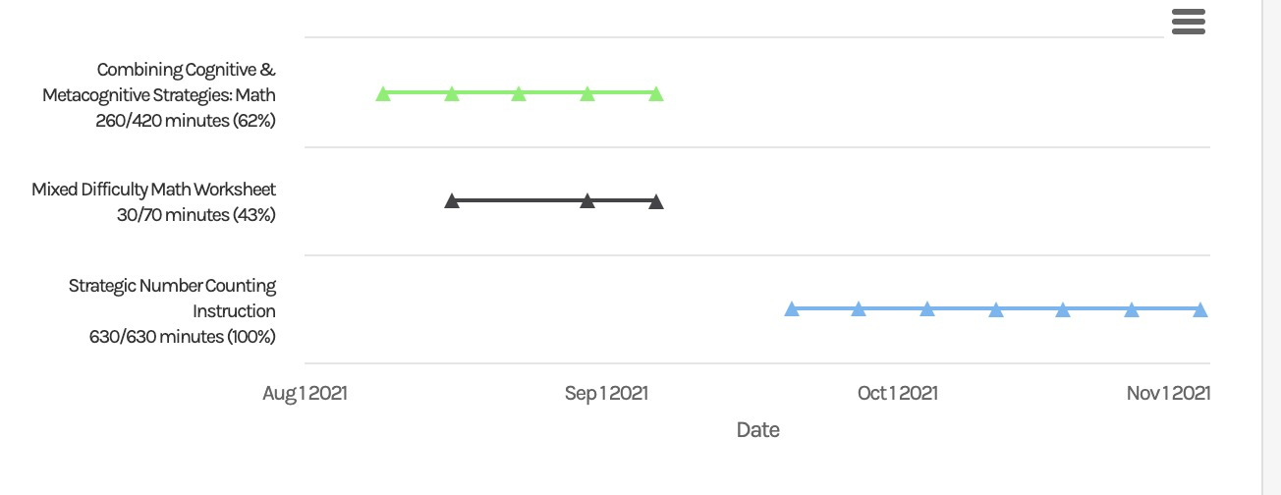This screenshot has width=1281, height=495.
Task: Select second blue triangle on Number Counting line
Action: tap(859, 309)
